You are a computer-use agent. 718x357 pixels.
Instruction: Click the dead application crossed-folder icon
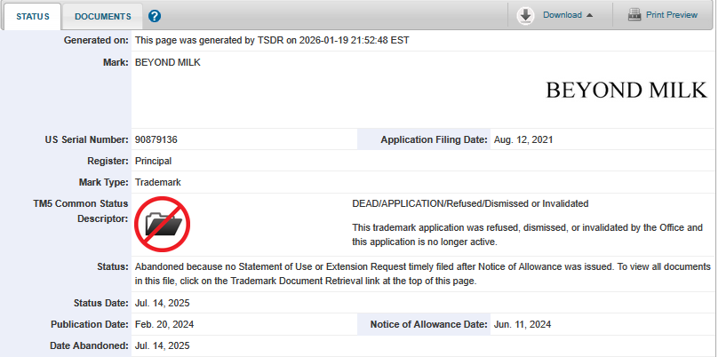coord(163,224)
